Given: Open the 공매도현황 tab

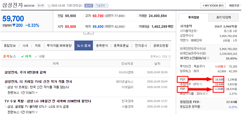Looking at the screenshot, I should point(161,46).
